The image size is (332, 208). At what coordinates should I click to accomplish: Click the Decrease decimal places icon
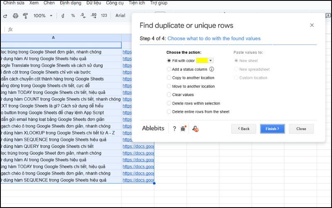pos(83,16)
